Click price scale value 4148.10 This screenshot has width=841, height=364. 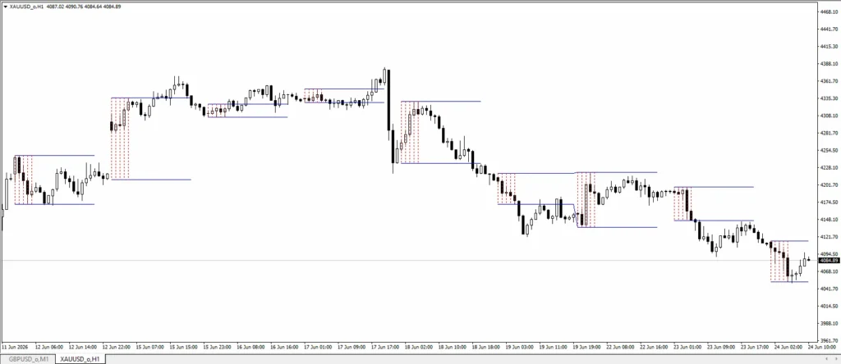coord(830,220)
